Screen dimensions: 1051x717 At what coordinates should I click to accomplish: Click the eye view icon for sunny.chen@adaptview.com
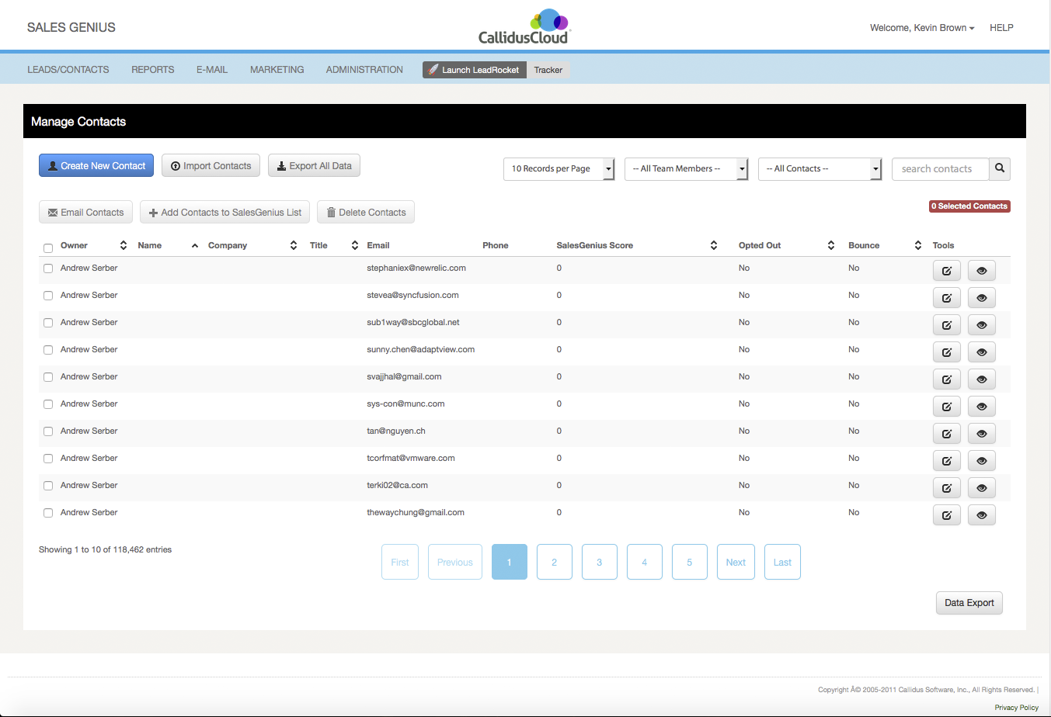(981, 352)
